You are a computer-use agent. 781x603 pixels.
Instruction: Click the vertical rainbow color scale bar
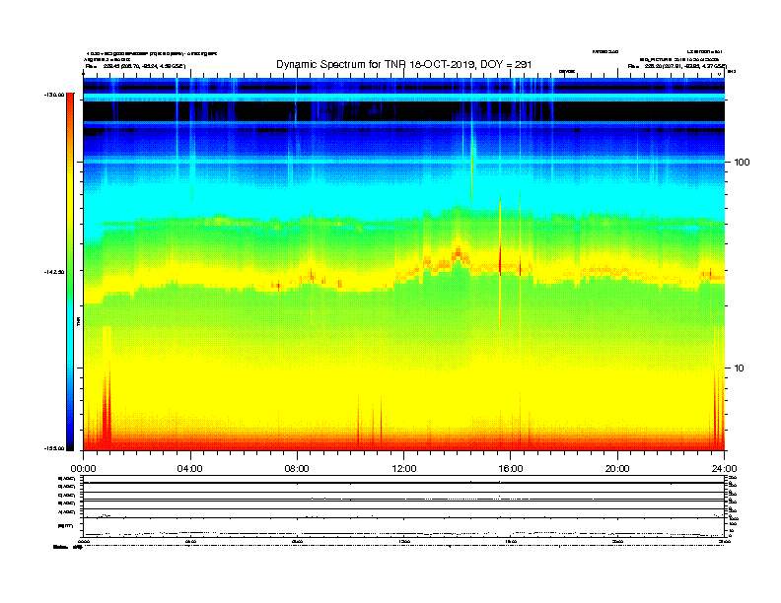70,272
